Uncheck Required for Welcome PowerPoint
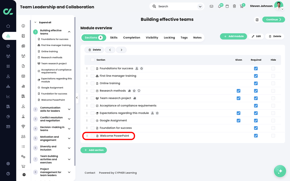290x181 pixels. (256, 136)
